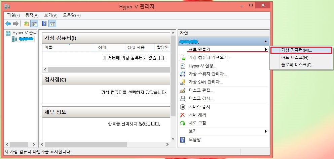The width and height of the screenshot is (334, 159).
Task: Click 새로 고침 action text
Action: (x=197, y=123)
